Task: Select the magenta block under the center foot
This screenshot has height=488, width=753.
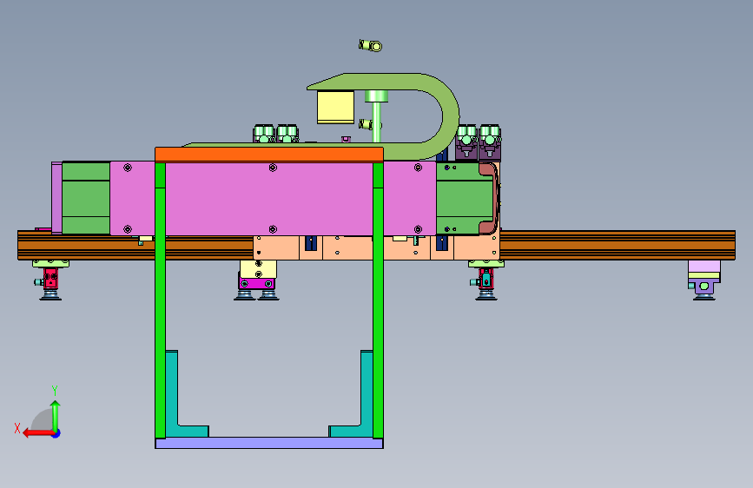Action: pos(257,283)
